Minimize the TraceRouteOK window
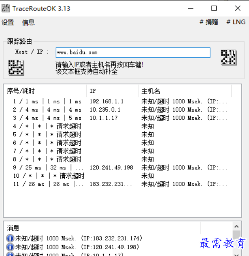 191,9
